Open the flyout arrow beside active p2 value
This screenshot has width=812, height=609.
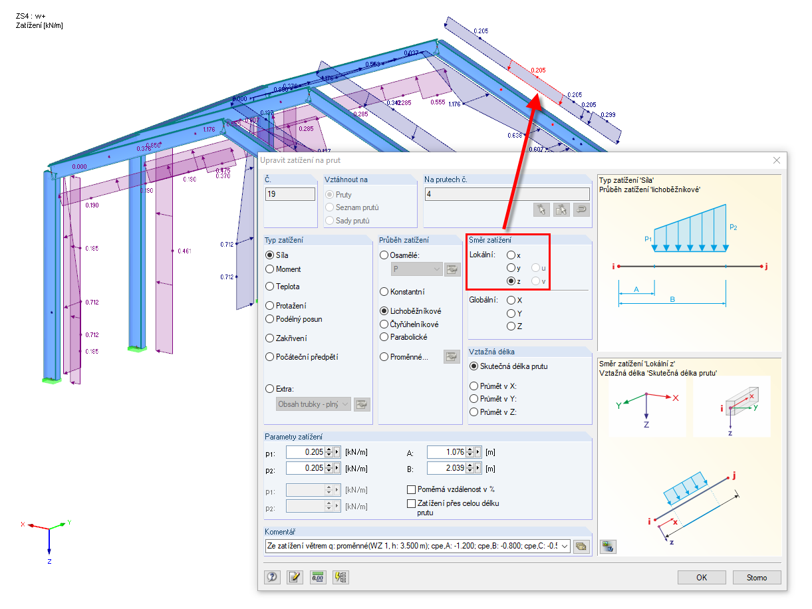[337, 468]
